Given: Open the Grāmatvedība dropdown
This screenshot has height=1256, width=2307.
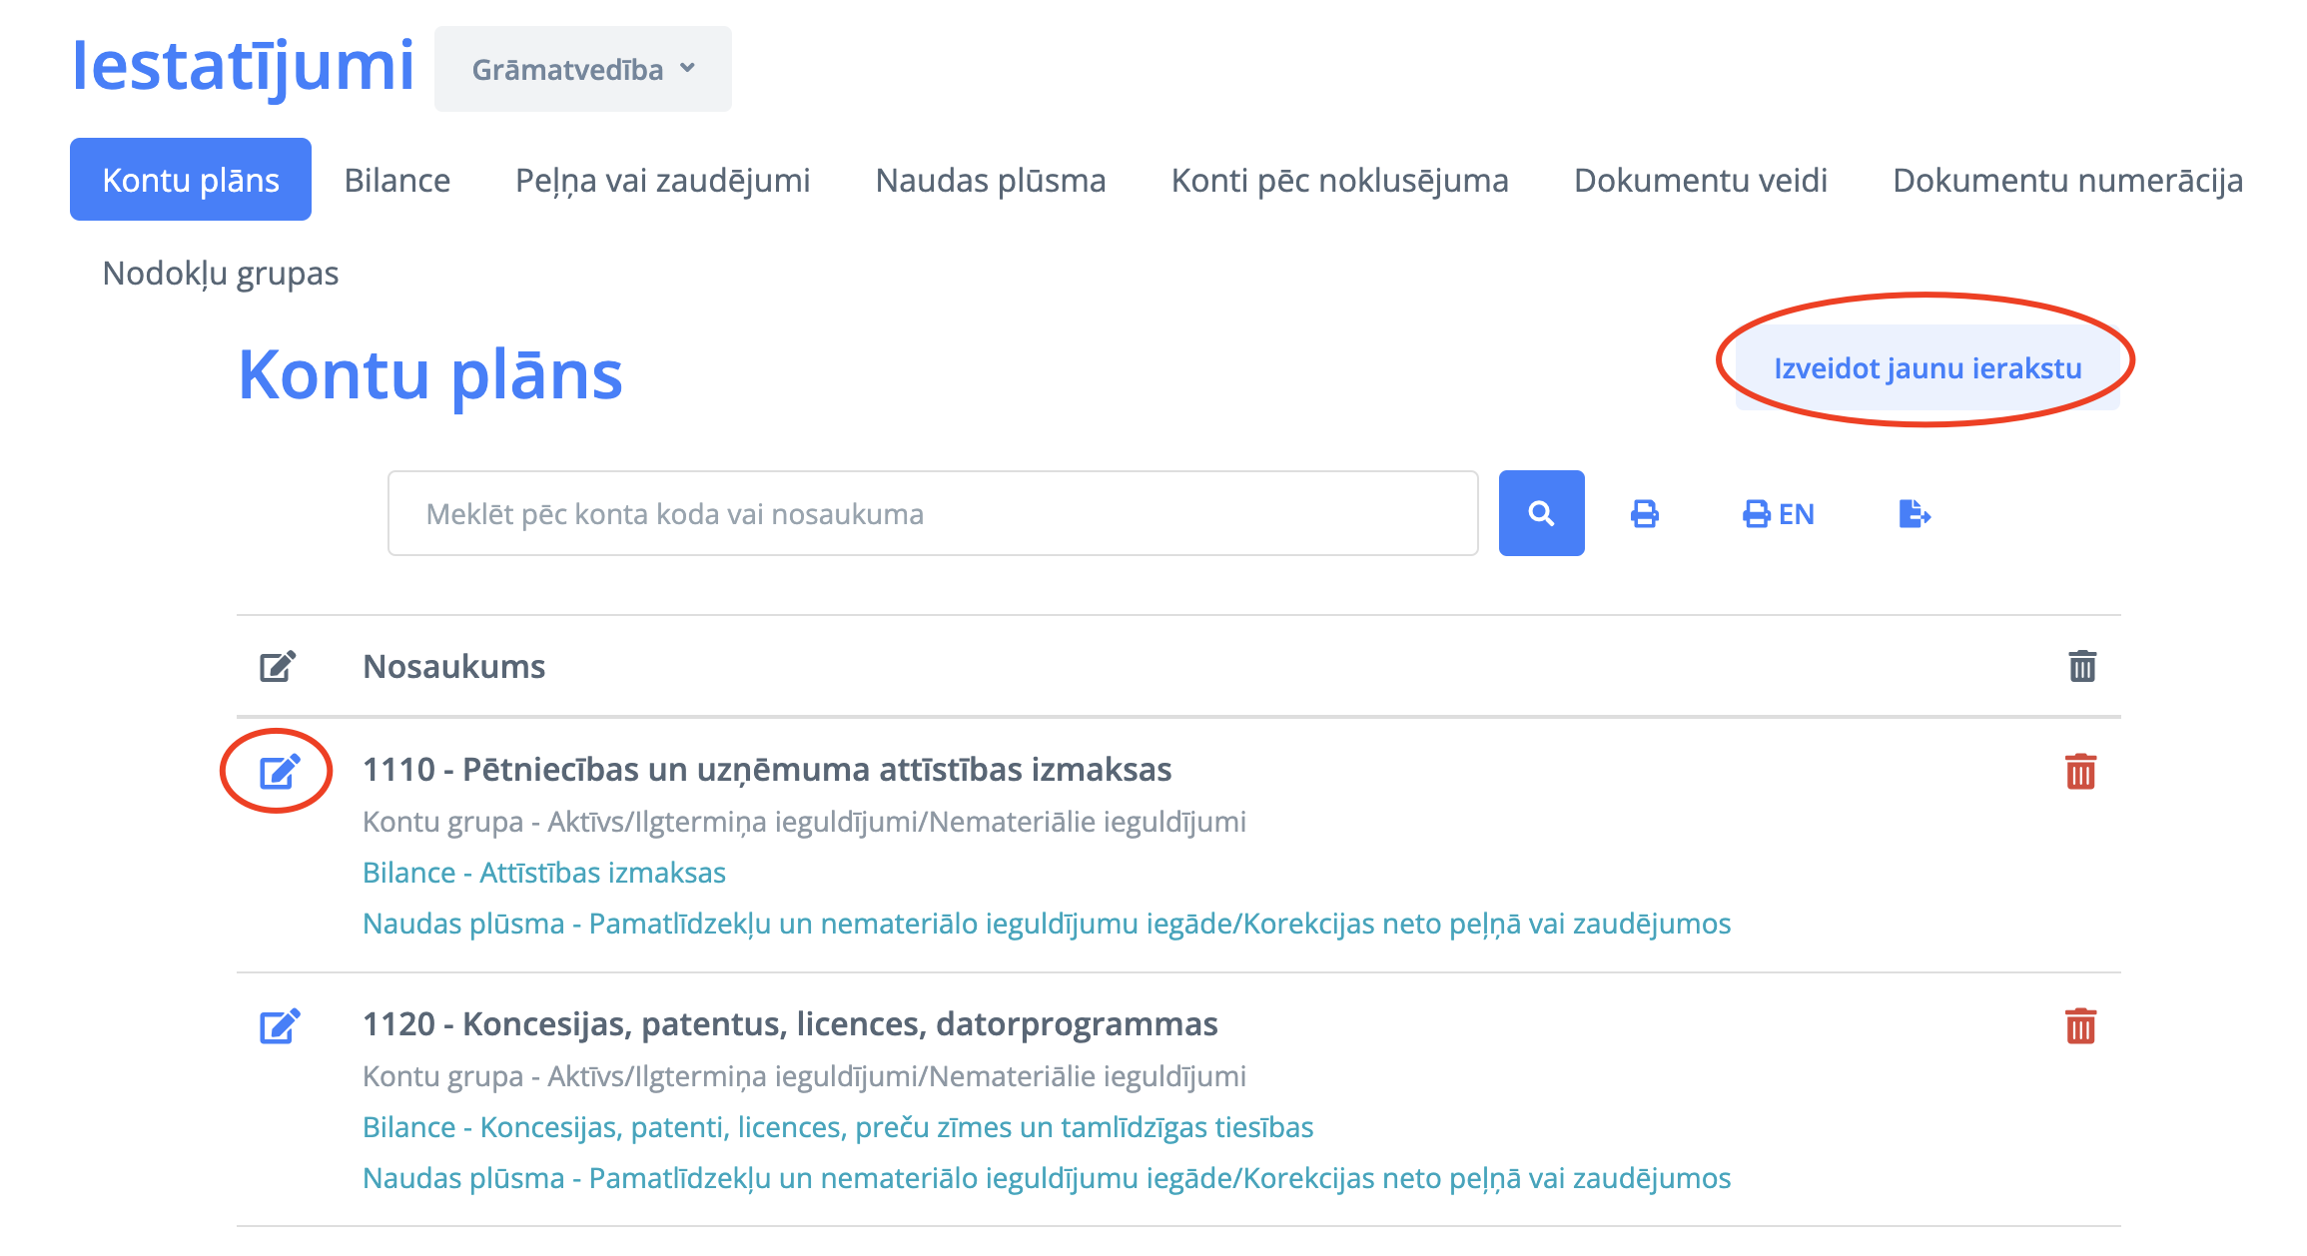Looking at the screenshot, I should (x=582, y=69).
